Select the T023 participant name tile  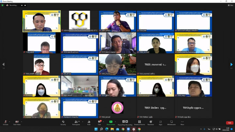(155, 64)
